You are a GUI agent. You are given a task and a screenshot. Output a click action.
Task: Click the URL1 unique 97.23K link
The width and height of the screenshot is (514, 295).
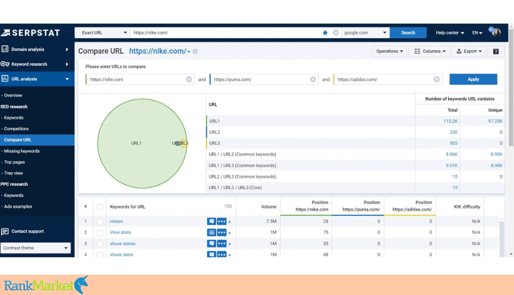tap(495, 121)
